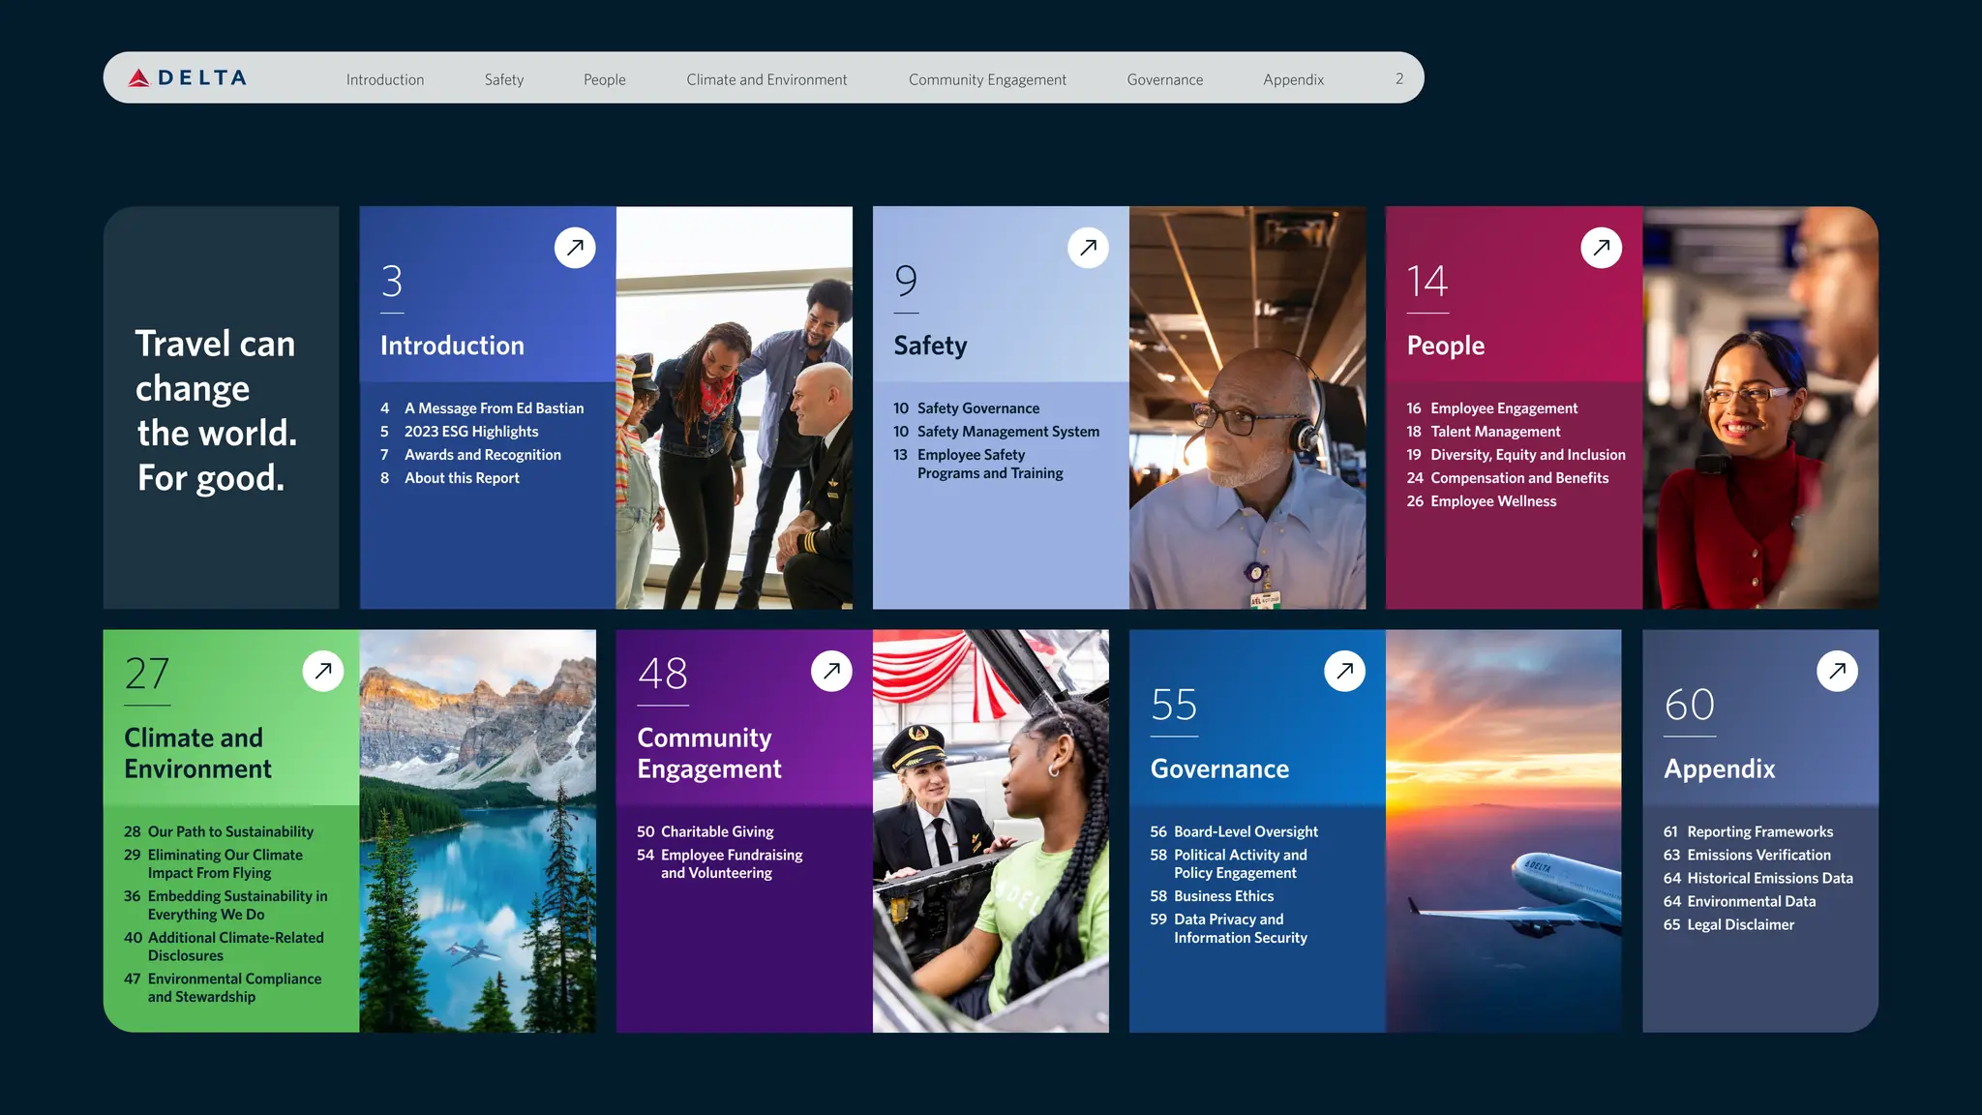Select Appendix in top navigation bar
Image resolution: width=1982 pixels, height=1115 pixels.
point(1293,79)
